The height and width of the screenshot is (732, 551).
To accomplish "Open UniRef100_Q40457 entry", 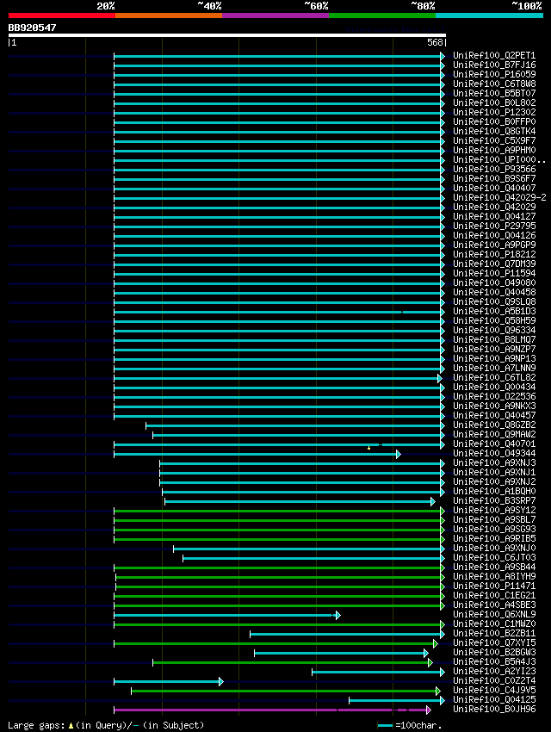I will click(494, 415).
